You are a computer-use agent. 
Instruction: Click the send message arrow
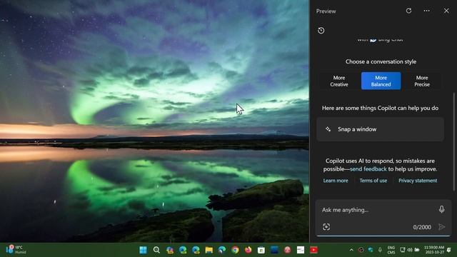point(441,227)
